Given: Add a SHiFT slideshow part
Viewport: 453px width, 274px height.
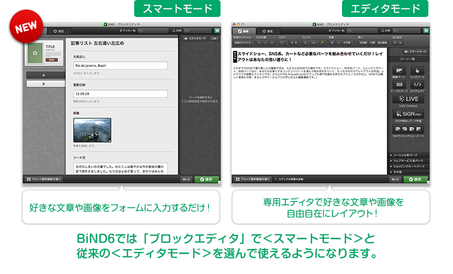Looking at the screenshot, I should [408, 129].
